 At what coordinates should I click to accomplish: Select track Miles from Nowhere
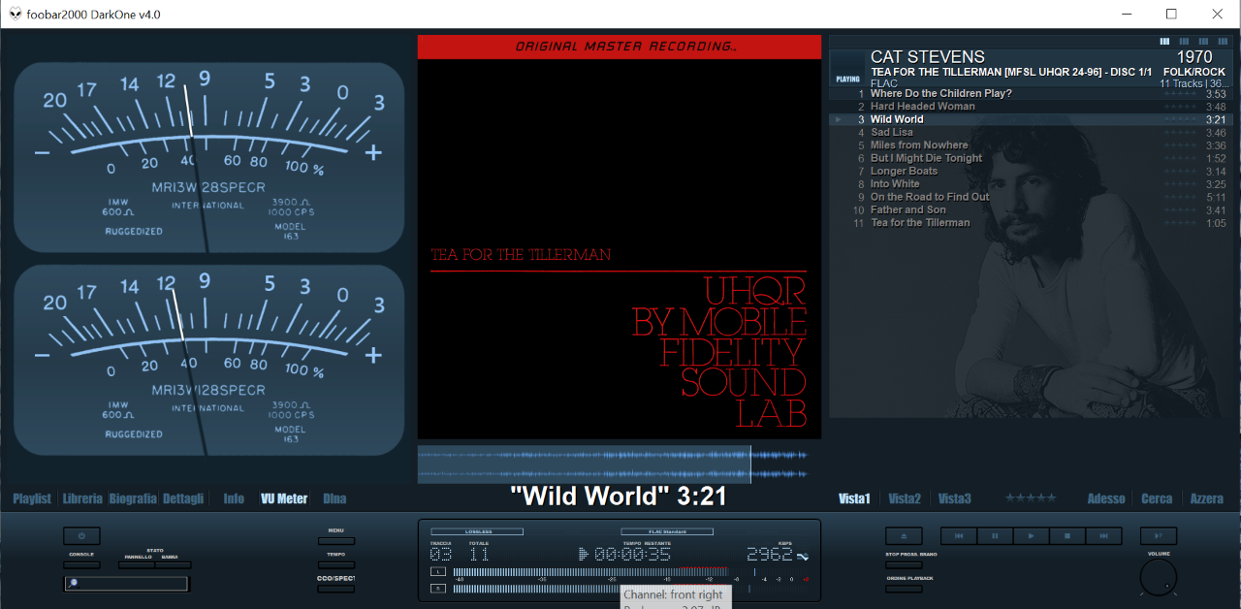tap(1030, 145)
